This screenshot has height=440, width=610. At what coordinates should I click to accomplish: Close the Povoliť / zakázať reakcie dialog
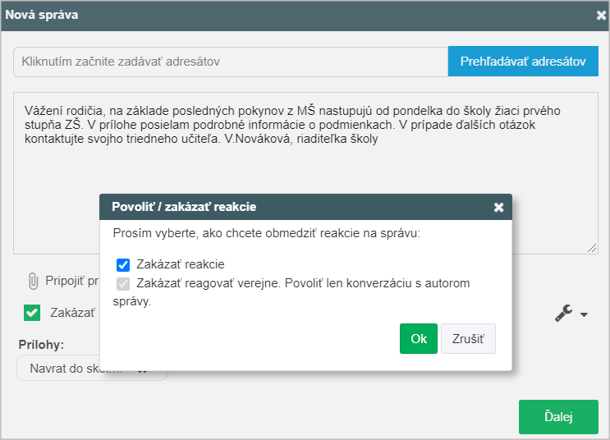pos(498,208)
